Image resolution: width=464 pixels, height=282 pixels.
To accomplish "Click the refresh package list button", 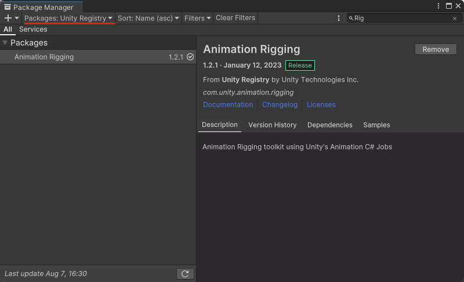I will click(185, 274).
